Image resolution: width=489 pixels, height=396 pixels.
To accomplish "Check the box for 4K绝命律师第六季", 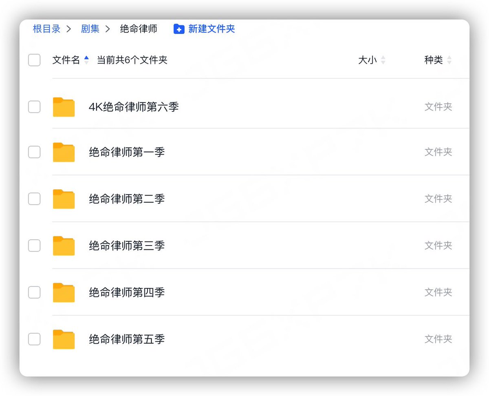I will [34, 107].
